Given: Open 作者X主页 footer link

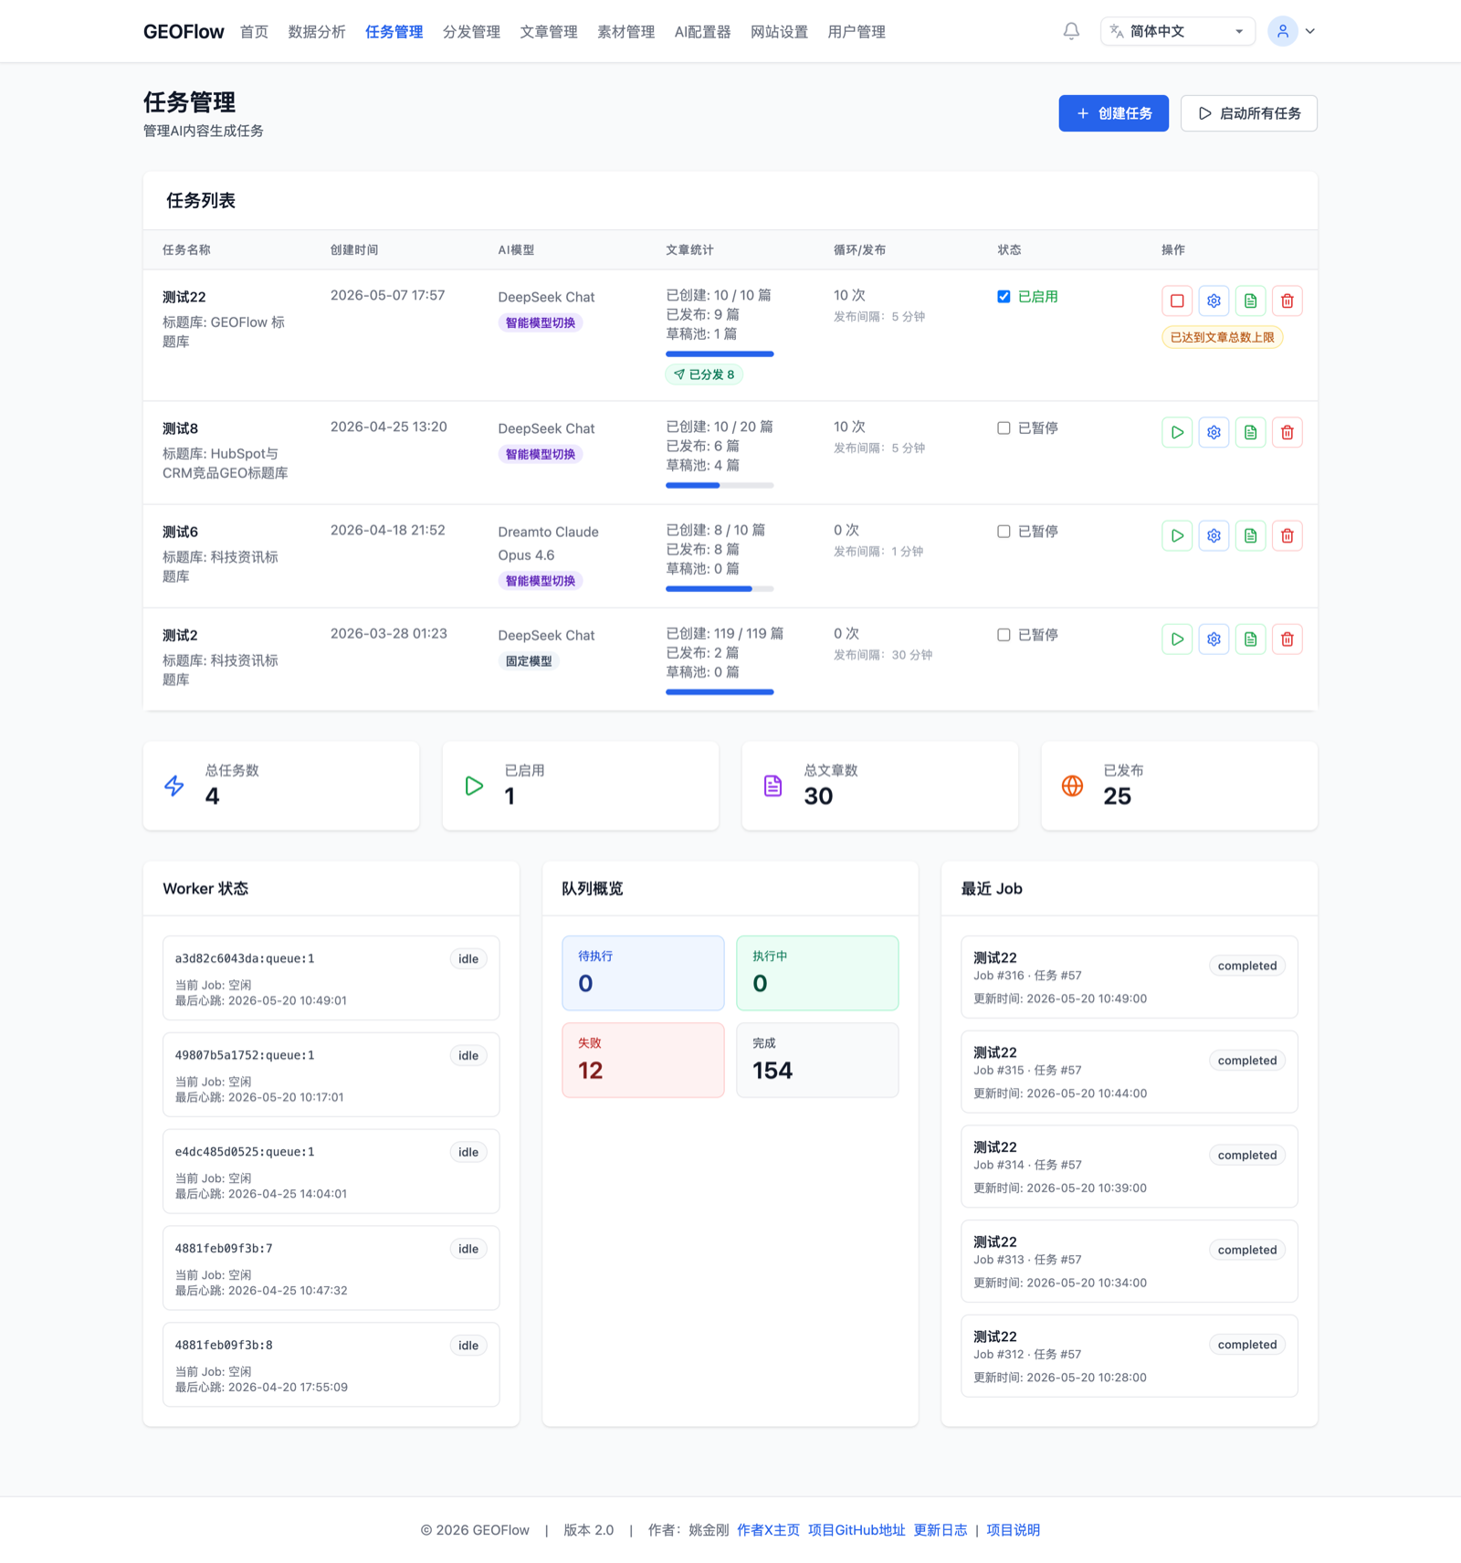Looking at the screenshot, I should 768,1530.
